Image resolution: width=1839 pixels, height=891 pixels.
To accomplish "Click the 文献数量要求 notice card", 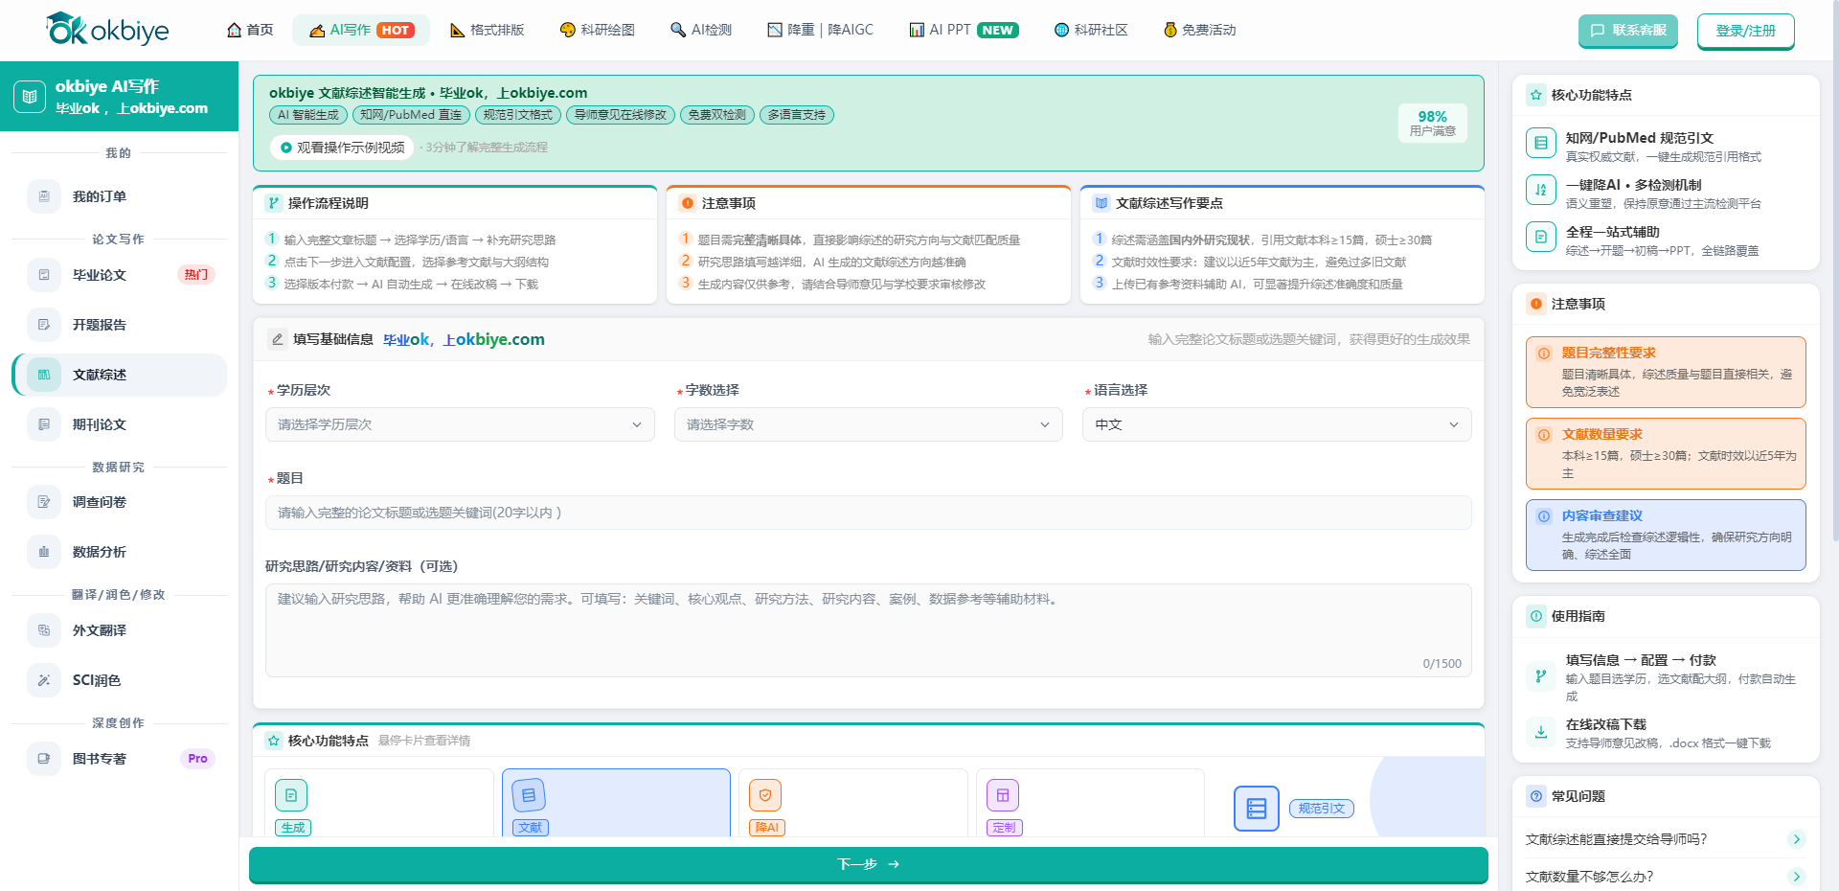I will (1666, 454).
